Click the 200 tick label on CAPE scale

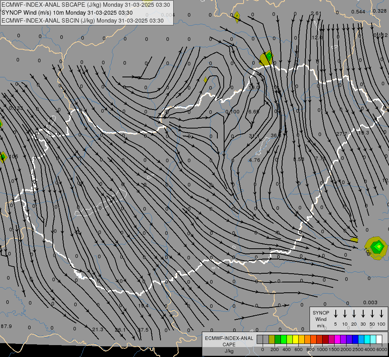275,349
